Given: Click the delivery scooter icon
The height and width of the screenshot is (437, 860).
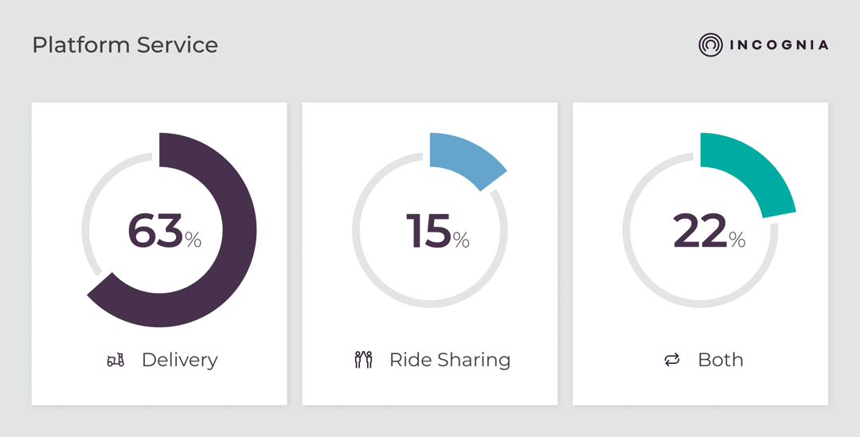Looking at the screenshot, I should [x=115, y=361].
